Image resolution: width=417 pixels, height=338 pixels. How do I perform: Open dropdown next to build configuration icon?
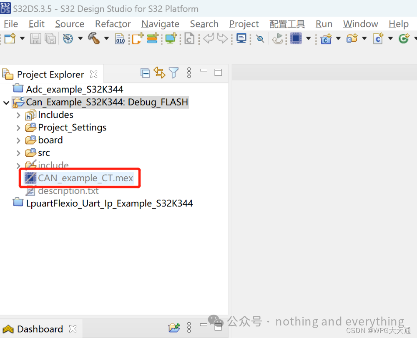80,38
